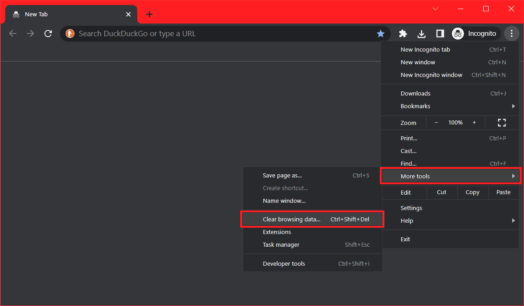Click the Paste button in Edit row
The width and height of the screenshot is (524, 306).
[x=503, y=192]
